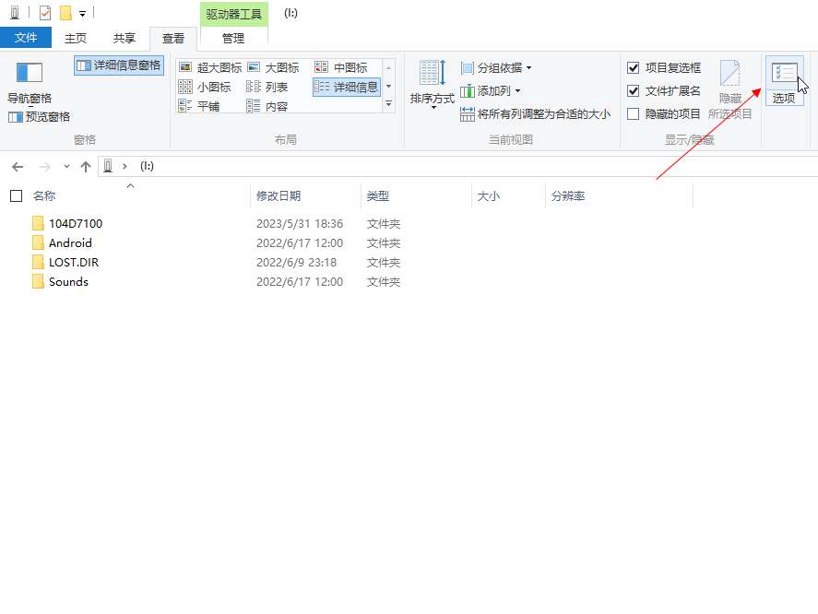Click the drive icon in title bar
Viewport: 818px width, 614px height.
(15, 13)
